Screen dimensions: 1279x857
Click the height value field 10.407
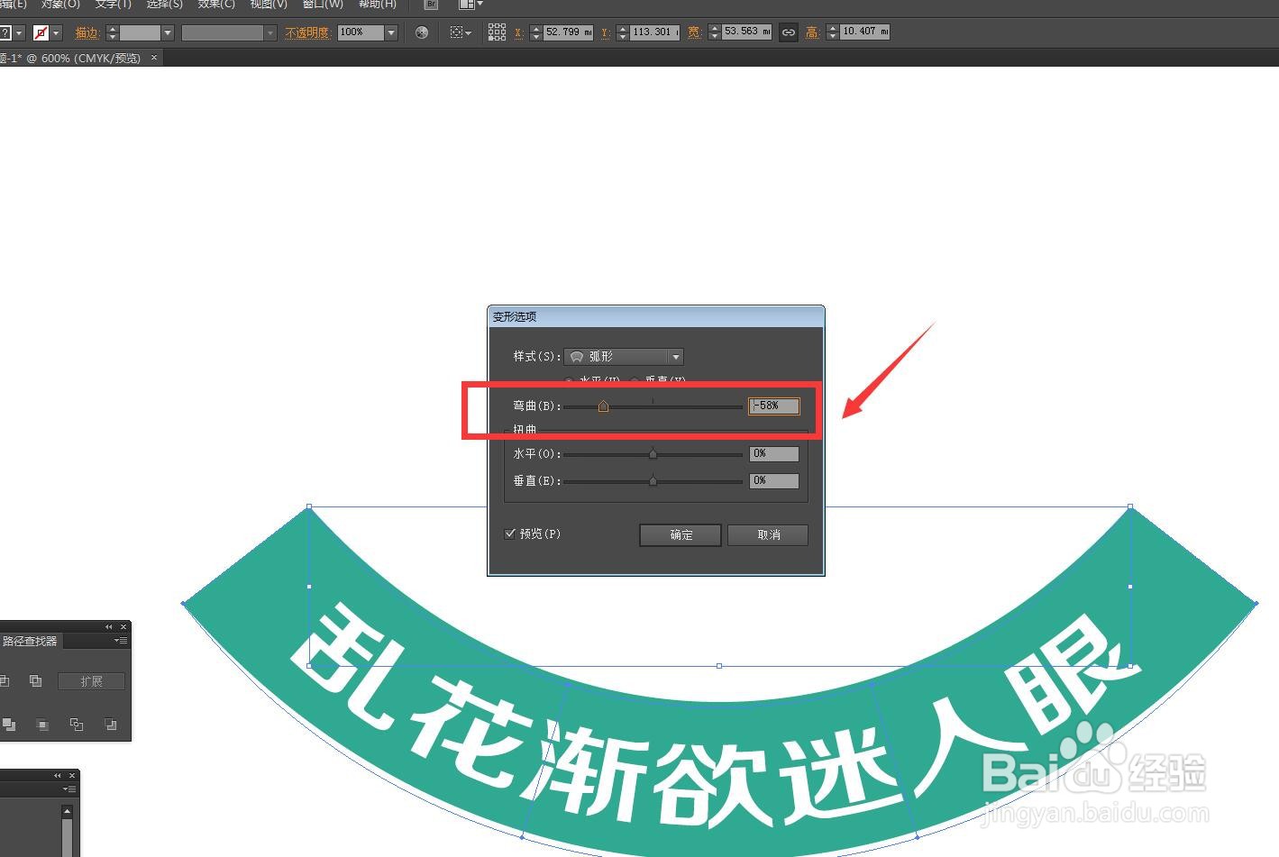click(x=864, y=32)
